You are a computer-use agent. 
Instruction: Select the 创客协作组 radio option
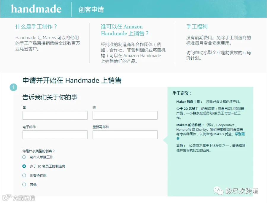[x=24, y=175]
